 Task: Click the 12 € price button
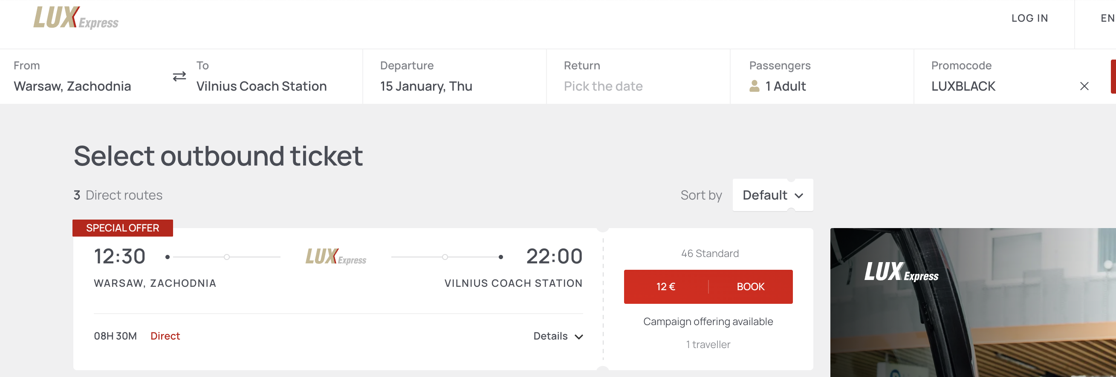click(x=665, y=287)
